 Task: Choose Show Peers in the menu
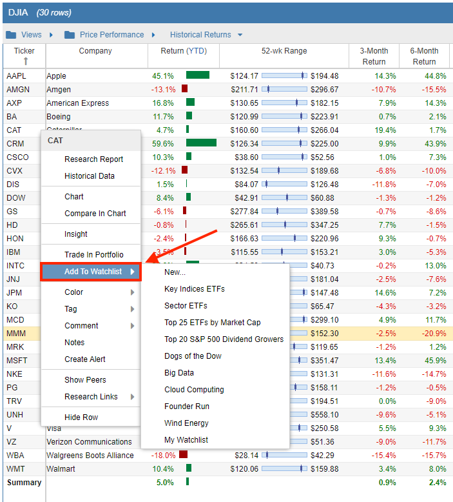(85, 379)
